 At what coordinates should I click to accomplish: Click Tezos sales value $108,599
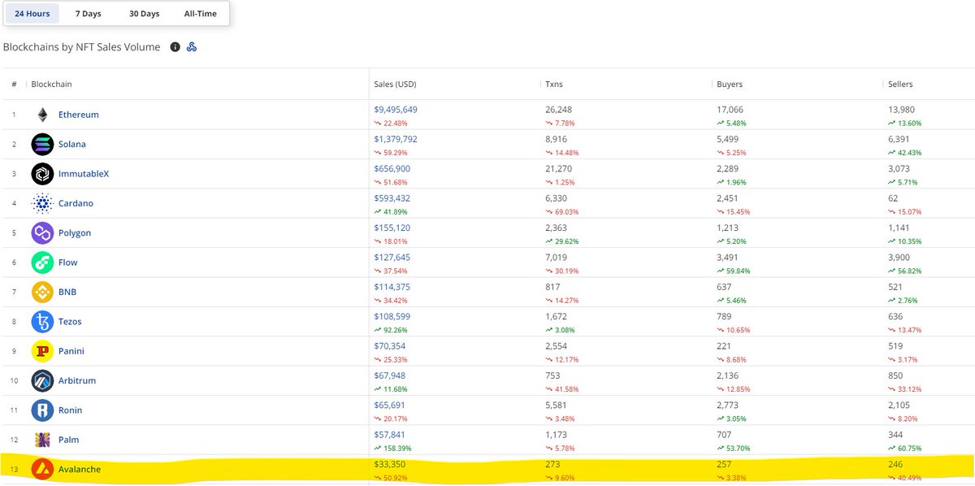pos(392,316)
